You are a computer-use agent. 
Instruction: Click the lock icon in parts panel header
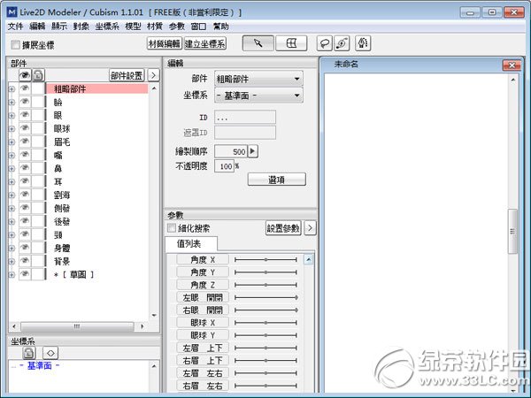pyautogui.click(x=38, y=75)
